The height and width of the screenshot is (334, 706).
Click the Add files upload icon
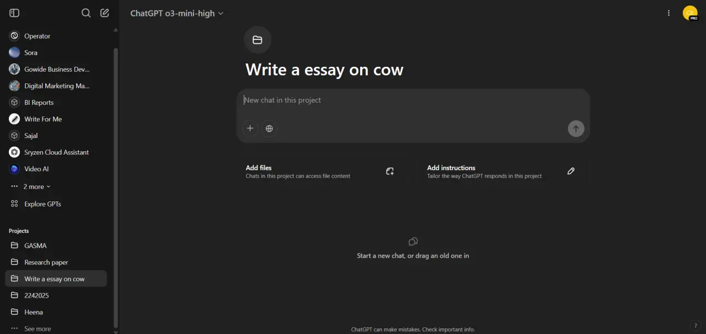pyautogui.click(x=390, y=171)
